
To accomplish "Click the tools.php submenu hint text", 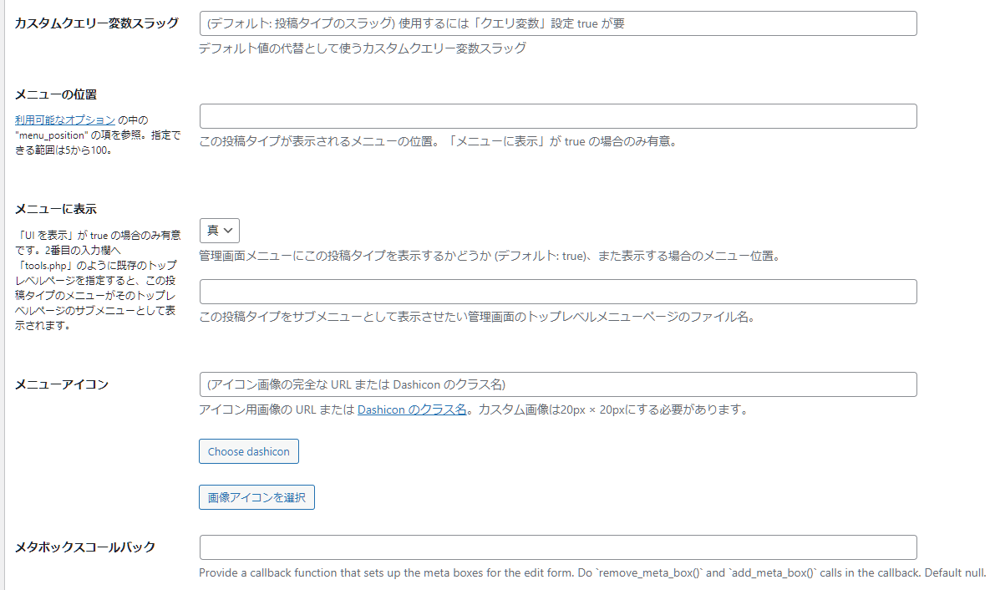I will coord(95,280).
